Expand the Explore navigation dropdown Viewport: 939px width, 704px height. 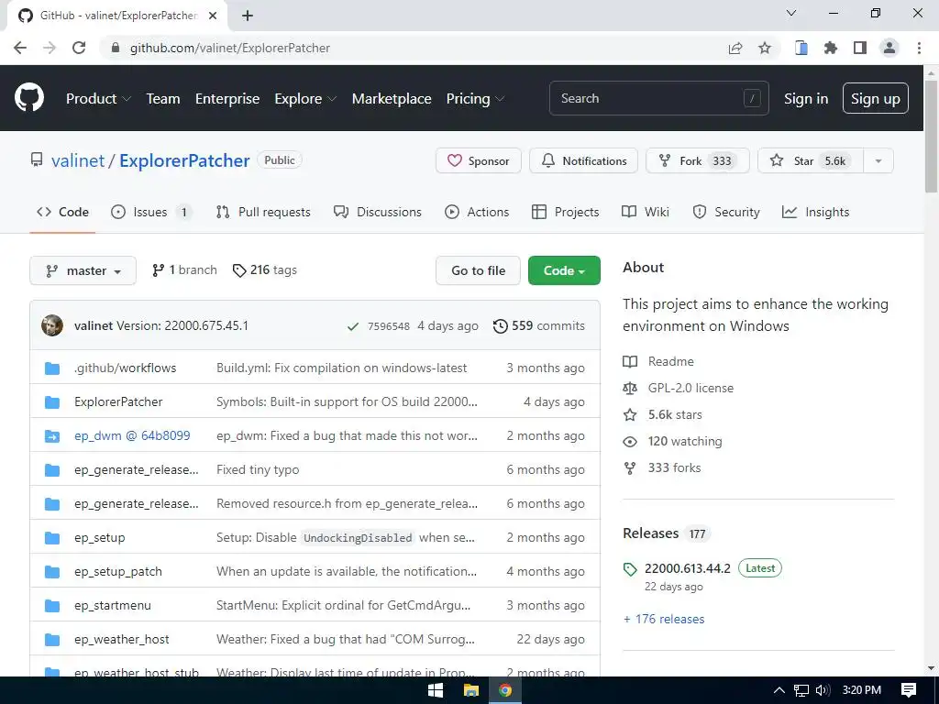(x=305, y=99)
